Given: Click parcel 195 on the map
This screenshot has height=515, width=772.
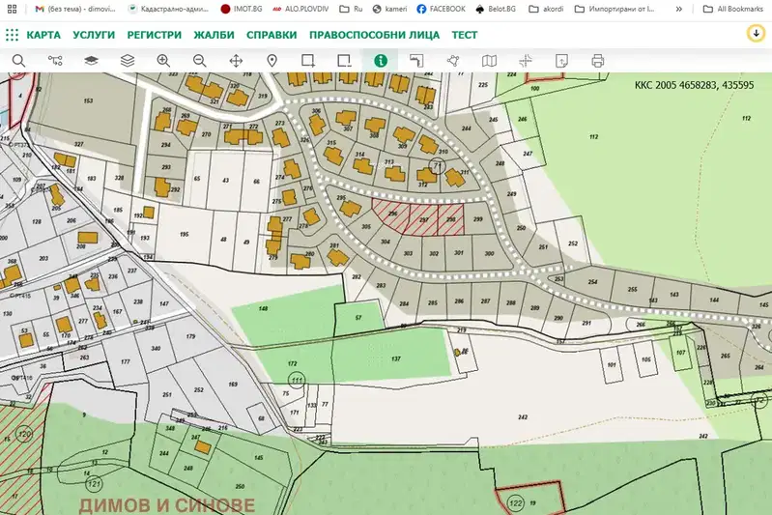Looking at the screenshot, I should click(185, 235).
